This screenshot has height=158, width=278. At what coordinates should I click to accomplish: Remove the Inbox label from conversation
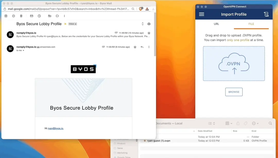pyautogui.click(x=75, y=24)
